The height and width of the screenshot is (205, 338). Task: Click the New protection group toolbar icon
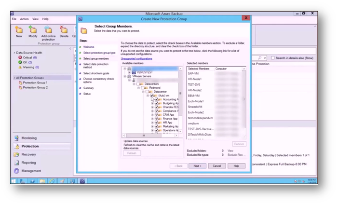(19, 30)
